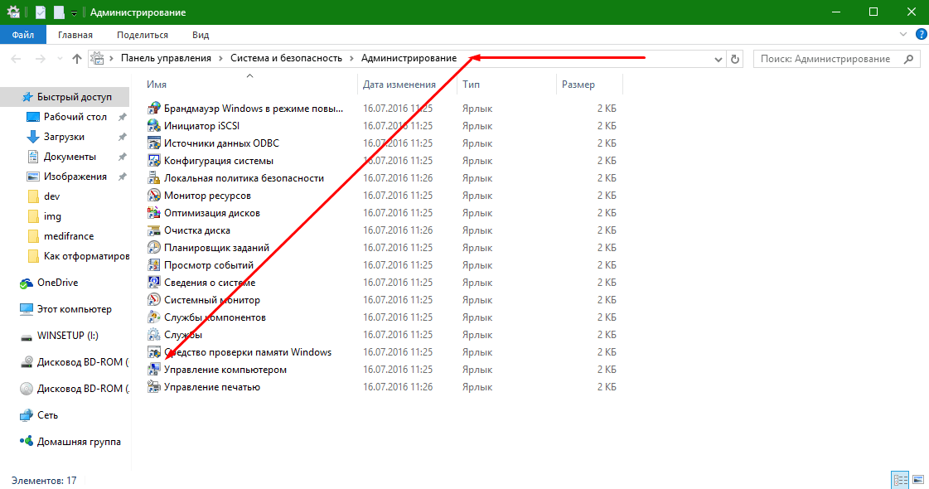Image resolution: width=929 pixels, height=489 pixels.
Task: Sort files by Дата изменения column header
Action: (x=399, y=85)
